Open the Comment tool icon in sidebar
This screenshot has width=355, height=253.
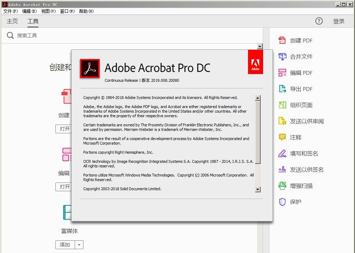[x=282, y=137]
